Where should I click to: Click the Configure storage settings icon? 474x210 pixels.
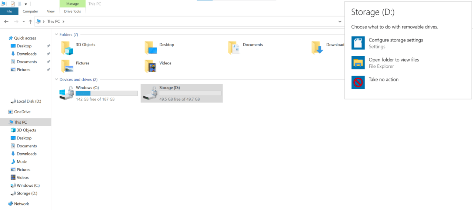point(358,43)
